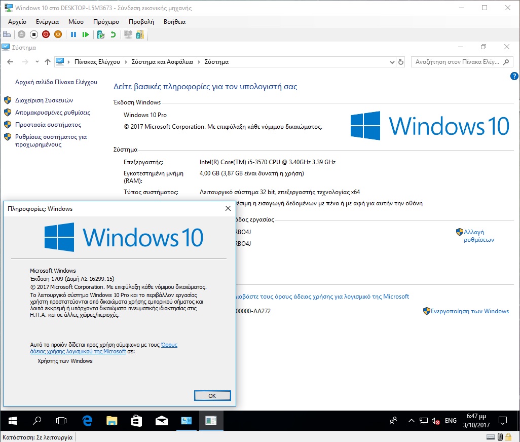Open Διαχείριση Συσκευών link
This screenshot has height=442, width=520.
tap(44, 100)
